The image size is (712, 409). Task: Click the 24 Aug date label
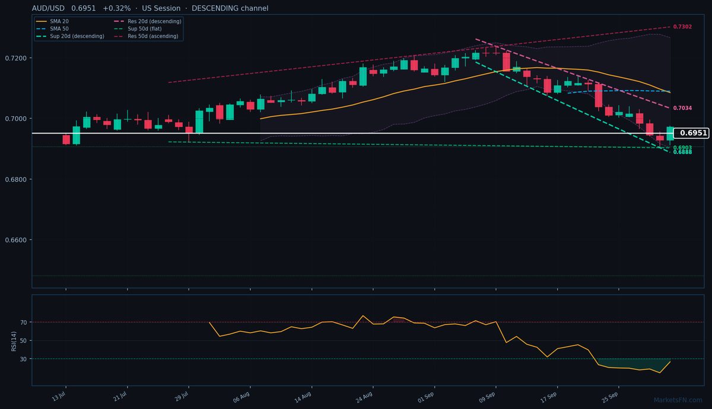(x=364, y=397)
